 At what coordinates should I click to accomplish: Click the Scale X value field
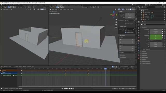click(156, 43)
